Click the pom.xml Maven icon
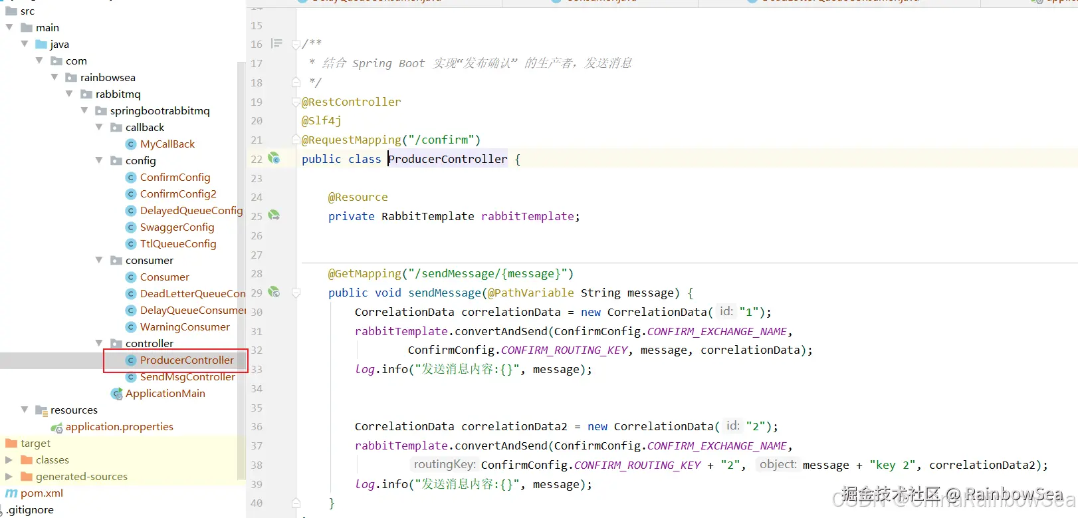Viewport: 1078px width, 518px height. (11, 493)
